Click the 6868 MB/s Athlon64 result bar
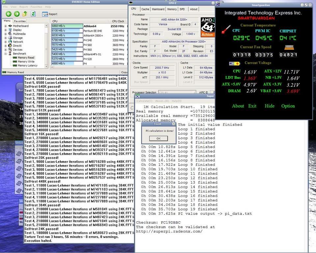 click(x=67, y=26)
